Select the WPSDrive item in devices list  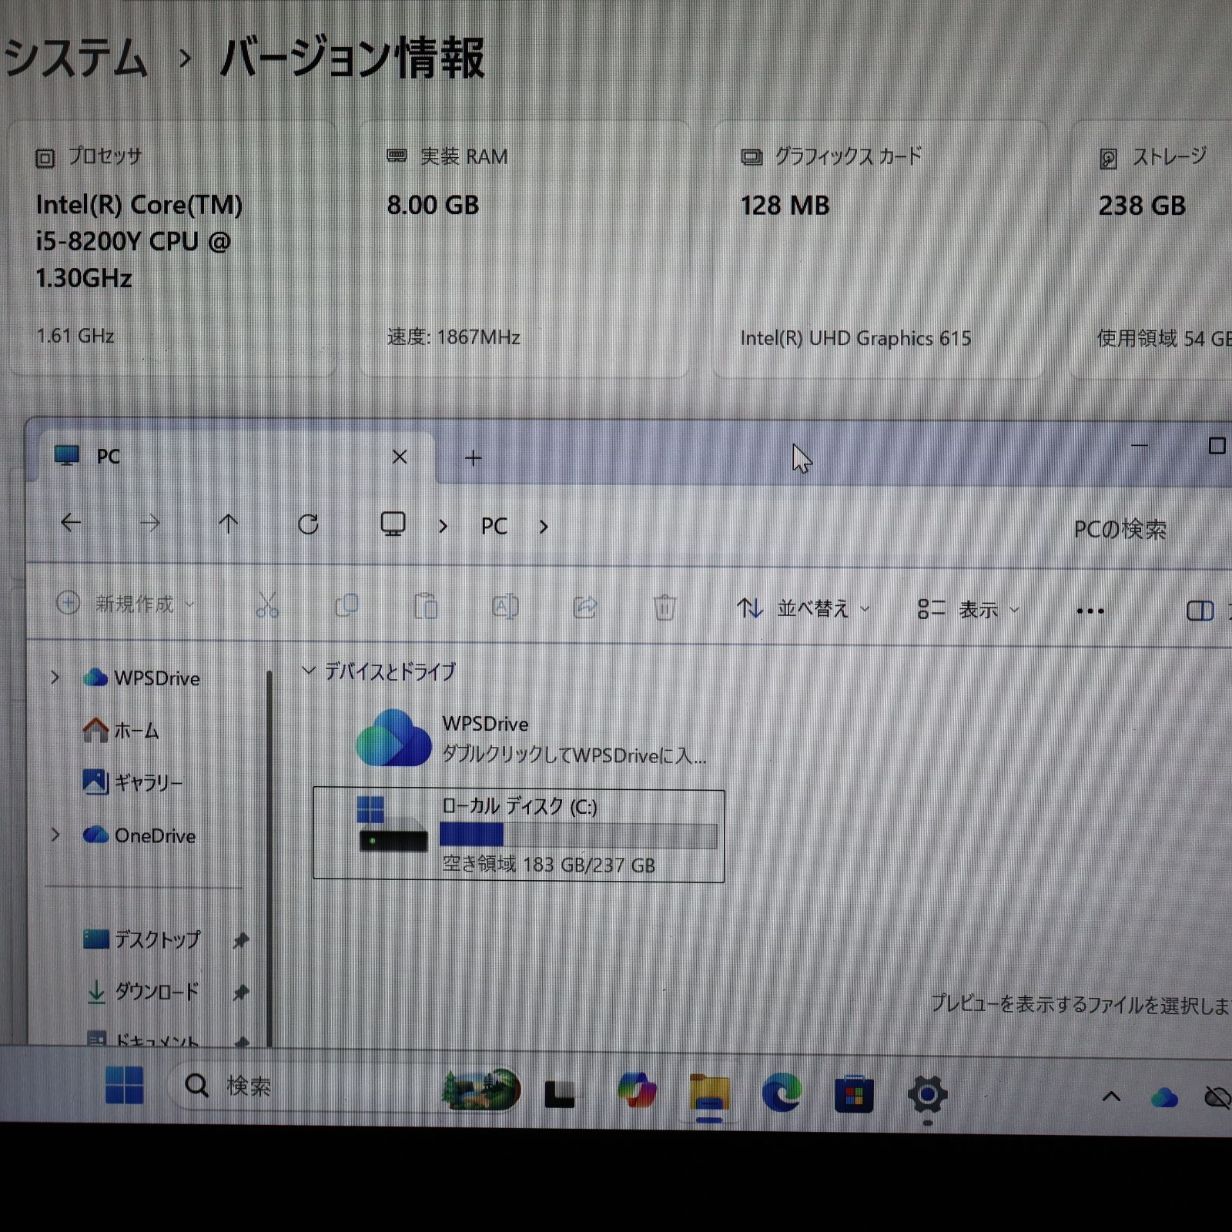coord(531,738)
